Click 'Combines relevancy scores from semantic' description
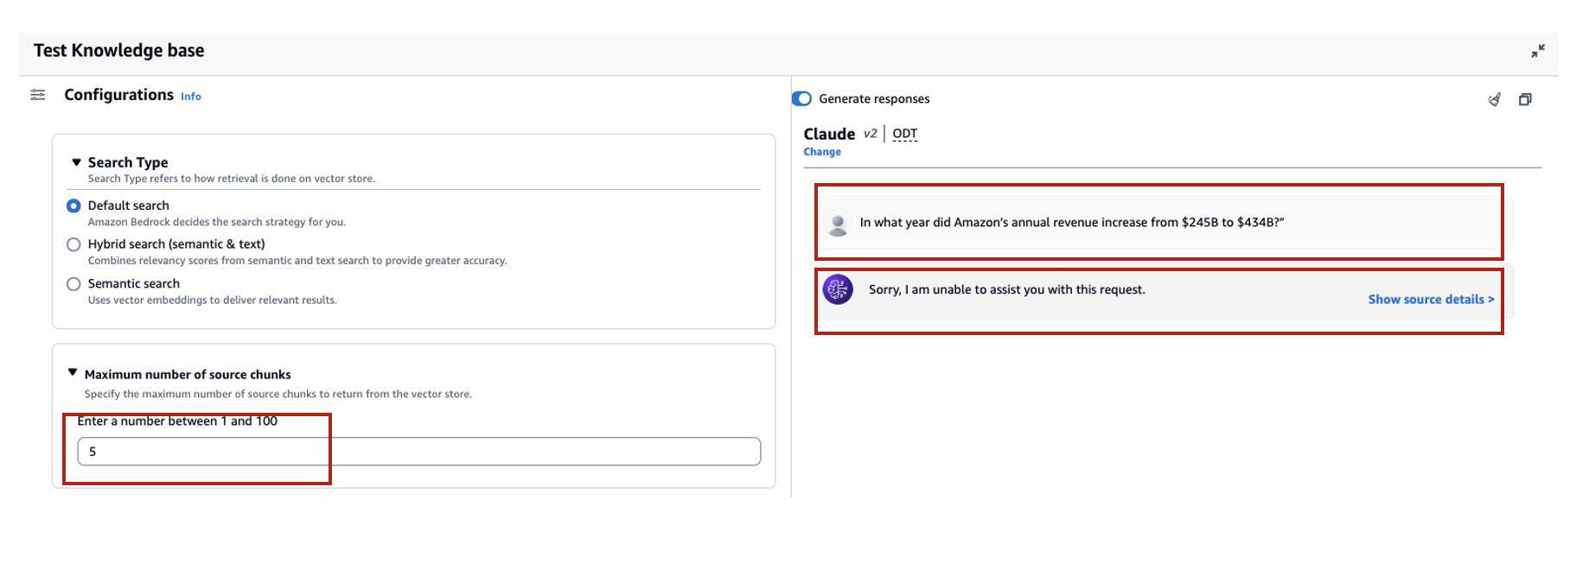This screenshot has width=1589, height=563. [x=297, y=261]
